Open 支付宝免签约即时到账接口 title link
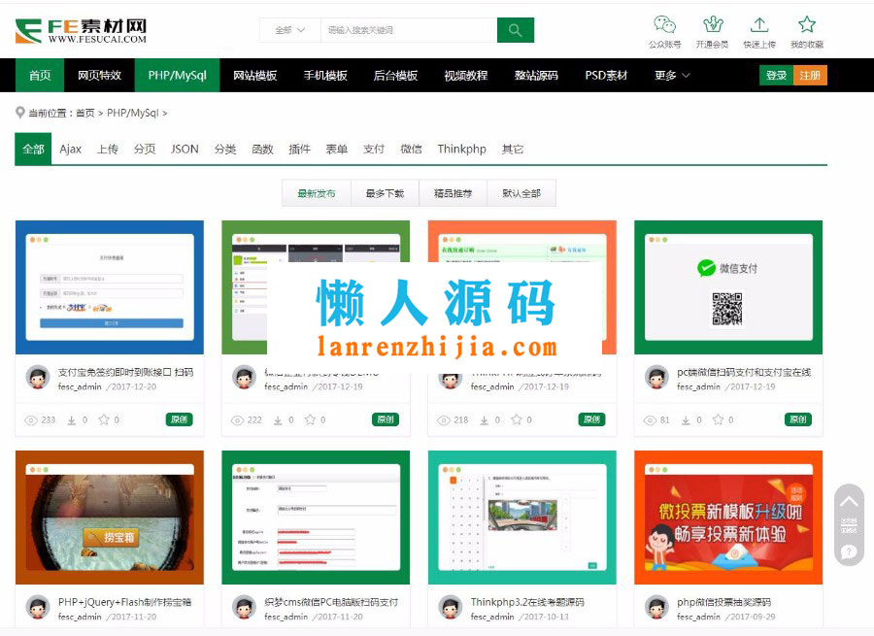Screen dimensions: 874x636 click(125, 372)
